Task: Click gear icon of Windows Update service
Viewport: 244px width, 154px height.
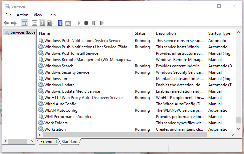Action: pos(41,85)
